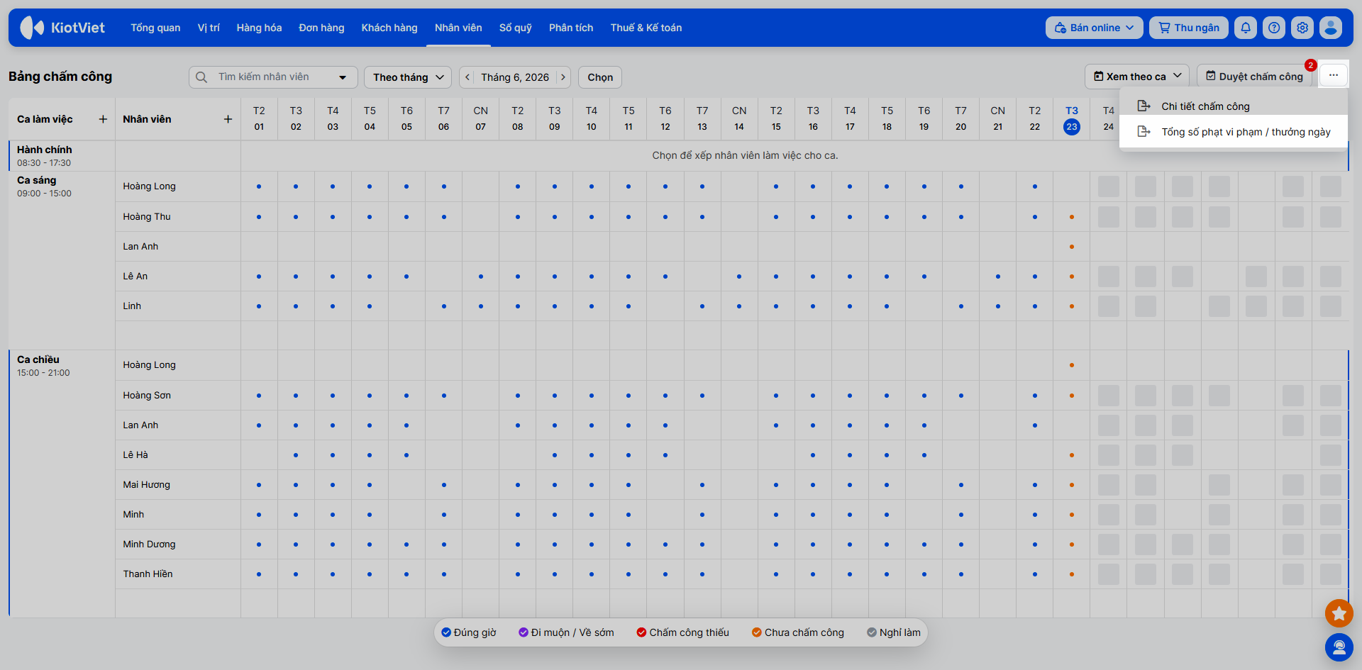This screenshot has height=670, width=1362.
Task: Click the T2 01 column header
Action: click(259, 119)
